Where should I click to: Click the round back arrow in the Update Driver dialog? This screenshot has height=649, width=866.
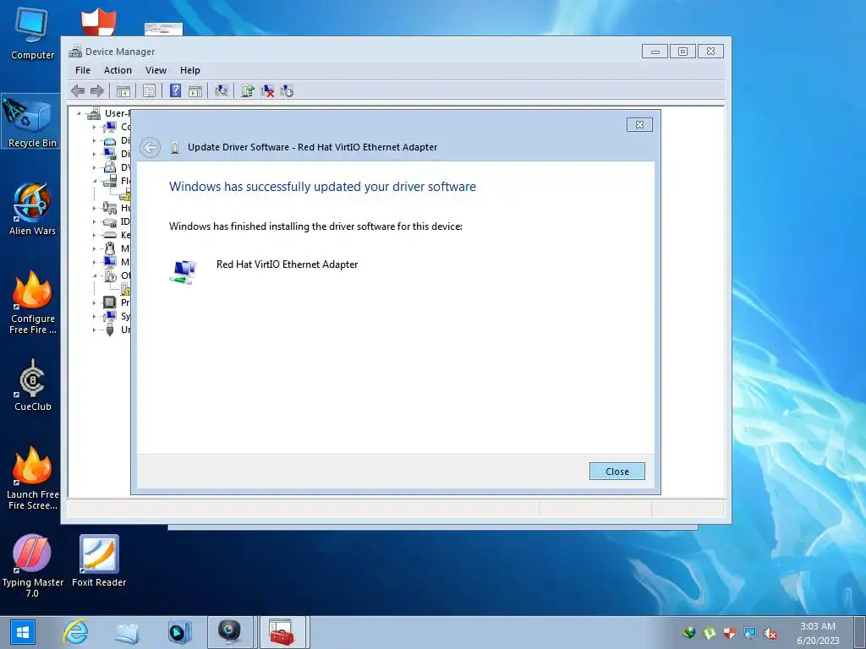pyautogui.click(x=150, y=147)
